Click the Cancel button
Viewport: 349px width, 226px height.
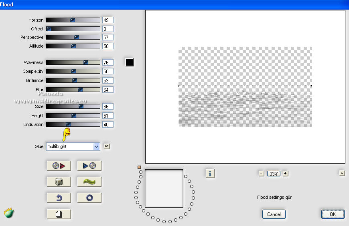[x=274, y=214]
